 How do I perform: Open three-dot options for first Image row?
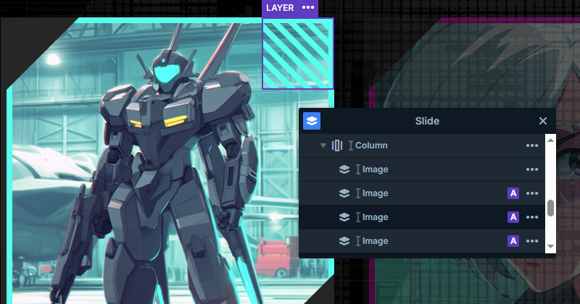[532, 169]
